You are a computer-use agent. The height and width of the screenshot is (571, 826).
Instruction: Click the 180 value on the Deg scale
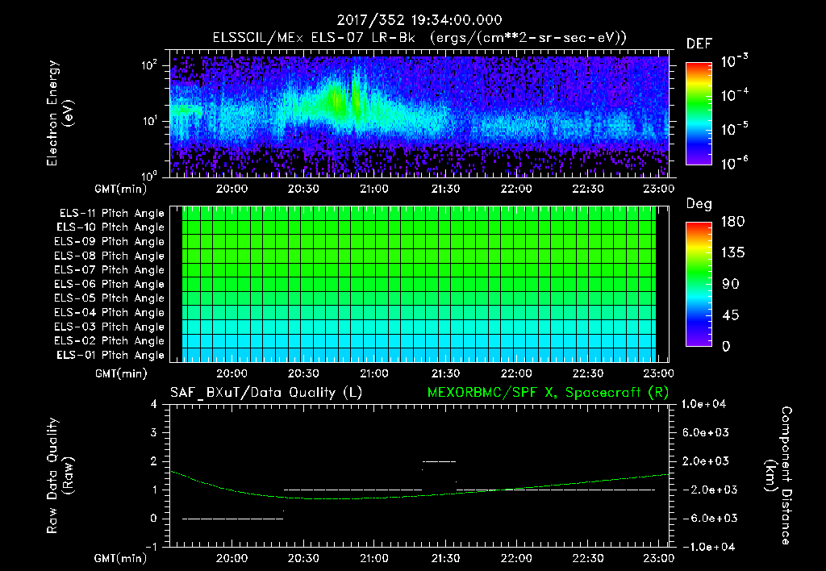732,222
